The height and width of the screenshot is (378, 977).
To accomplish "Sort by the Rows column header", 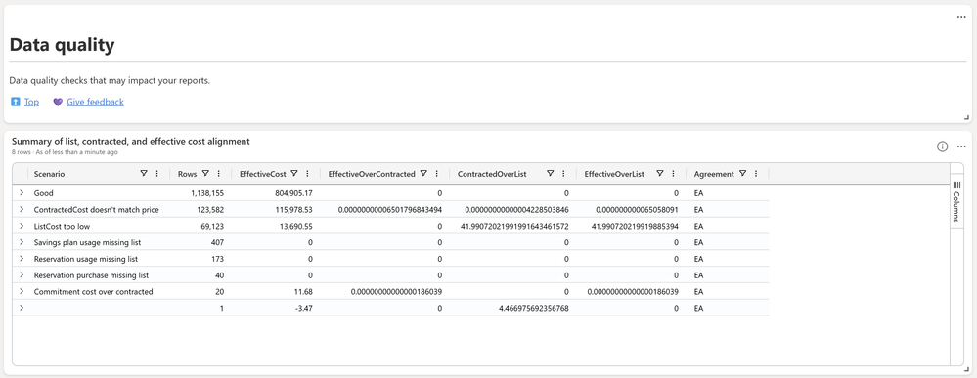I will pos(187,175).
